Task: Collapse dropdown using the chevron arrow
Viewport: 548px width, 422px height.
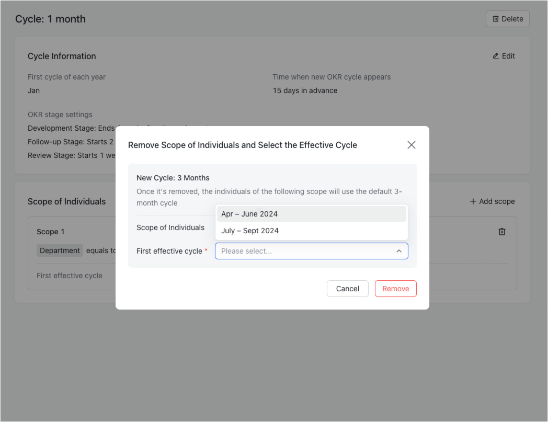Action: 399,251
